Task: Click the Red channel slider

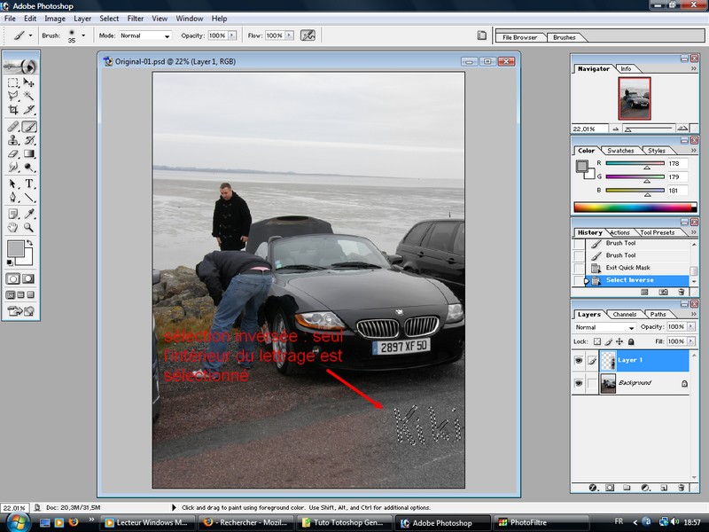Action: coord(635,163)
